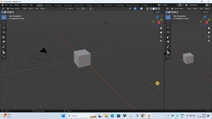Select the Move tool in left viewport
The height and width of the screenshot is (119, 212).
[4, 27]
